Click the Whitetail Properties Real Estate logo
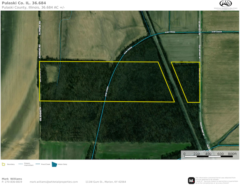Screen dimensions: 240x185 [x=226, y=4]
